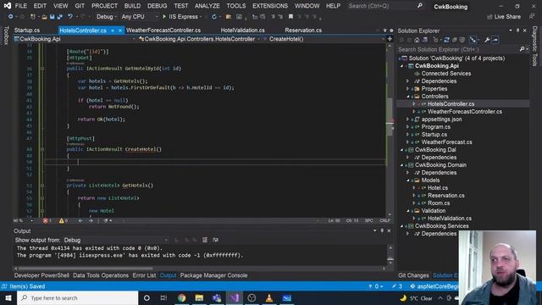This screenshot has width=542, height=305.
Task: Close the HotelsController.cs tab
Action: coord(120,30)
